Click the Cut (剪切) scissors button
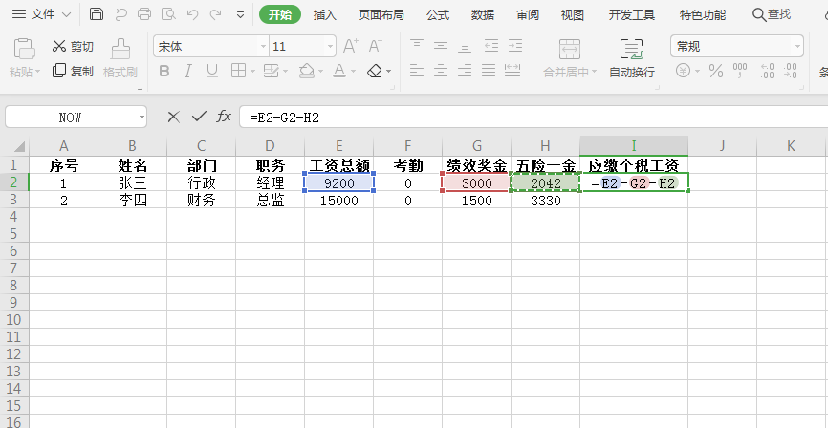The height and width of the screenshot is (428, 828). tap(73, 46)
